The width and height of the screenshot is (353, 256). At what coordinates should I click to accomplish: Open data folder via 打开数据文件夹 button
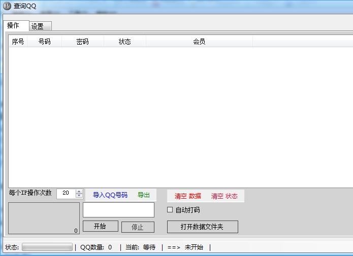pyautogui.click(x=202, y=227)
